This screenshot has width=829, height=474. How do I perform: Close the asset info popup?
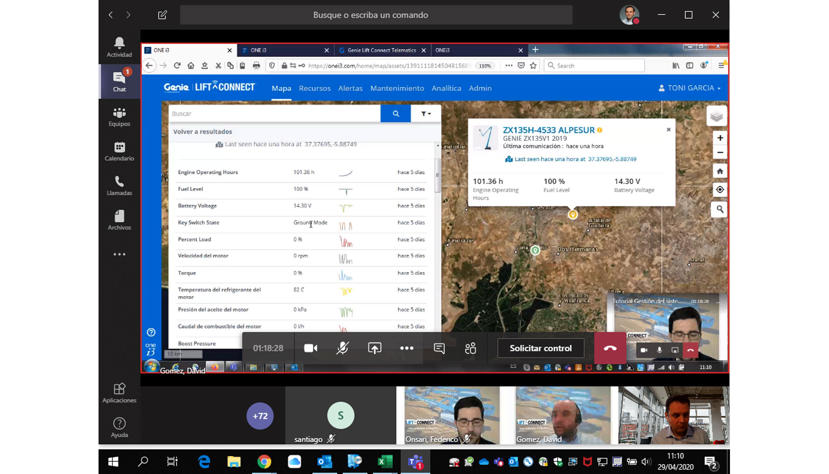(668, 129)
